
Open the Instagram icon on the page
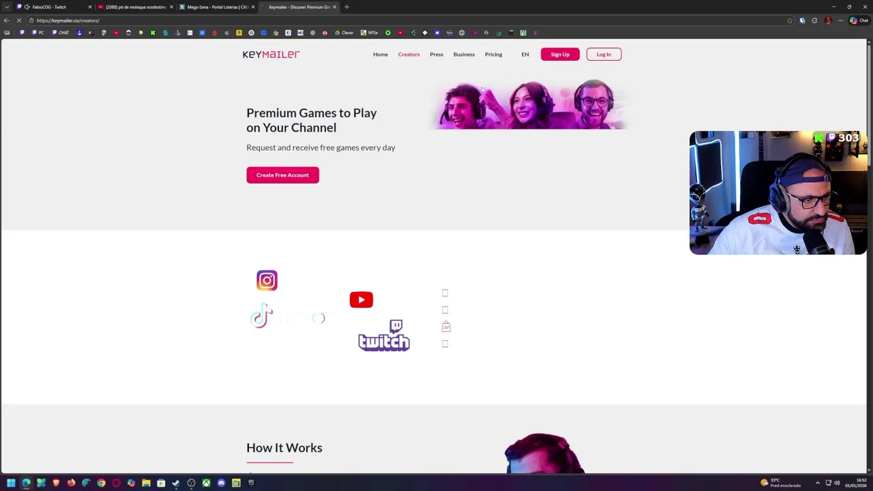click(x=267, y=280)
